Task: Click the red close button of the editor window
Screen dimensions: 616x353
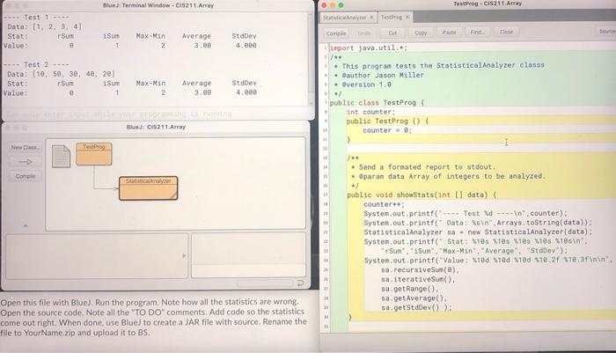Action: (x=324, y=5)
